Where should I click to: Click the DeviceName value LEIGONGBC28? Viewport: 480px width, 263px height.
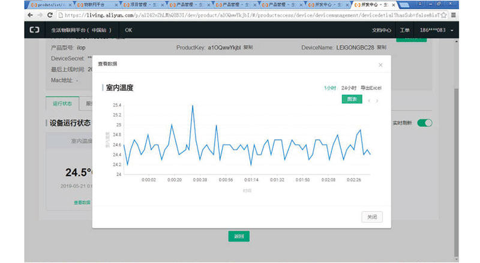point(355,47)
